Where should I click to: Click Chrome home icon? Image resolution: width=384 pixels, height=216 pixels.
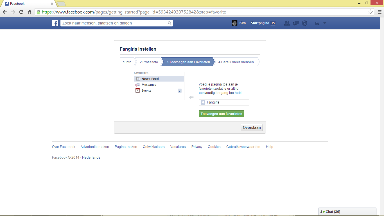29,12
